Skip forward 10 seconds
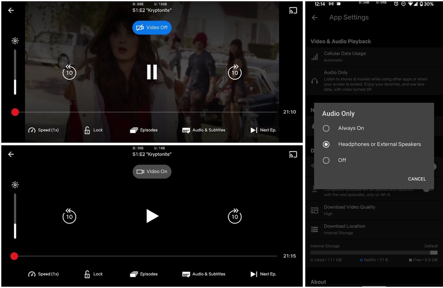Viewport: 443px width, 288px height. [x=234, y=73]
